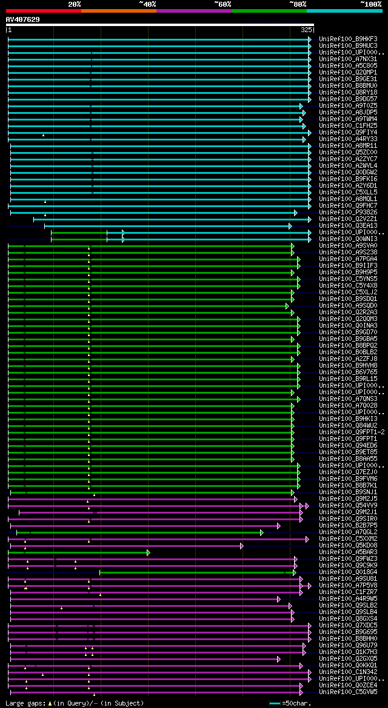
Task: Click the cyan ~100% identity legend segment
Action: point(344,10)
